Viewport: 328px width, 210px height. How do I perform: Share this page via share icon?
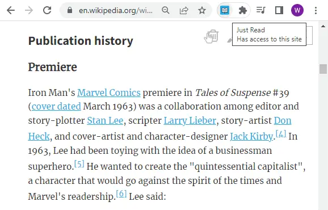pyautogui.click(x=184, y=10)
